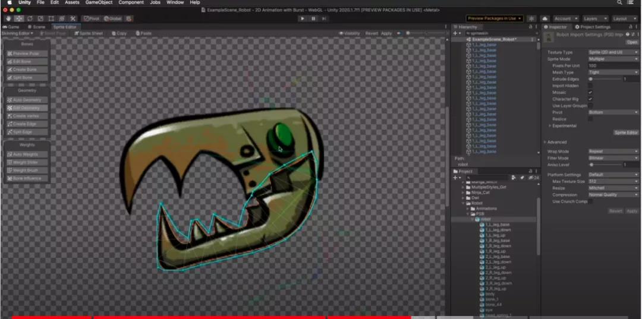Select the Transform tool in toolbar
Screen dimensions: 642x319
click(62, 18)
